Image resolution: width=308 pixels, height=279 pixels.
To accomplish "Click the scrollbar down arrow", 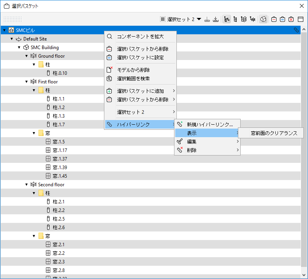I will click(x=304, y=275).
